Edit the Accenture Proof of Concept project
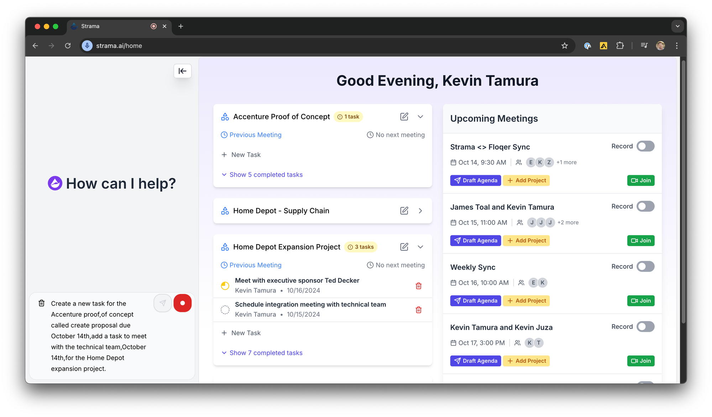Image resolution: width=712 pixels, height=417 pixels. click(404, 116)
